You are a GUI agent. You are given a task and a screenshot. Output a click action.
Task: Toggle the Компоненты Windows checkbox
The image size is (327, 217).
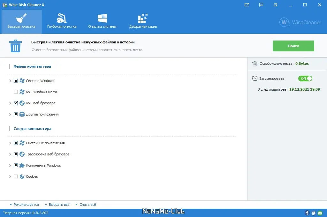tap(16, 165)
